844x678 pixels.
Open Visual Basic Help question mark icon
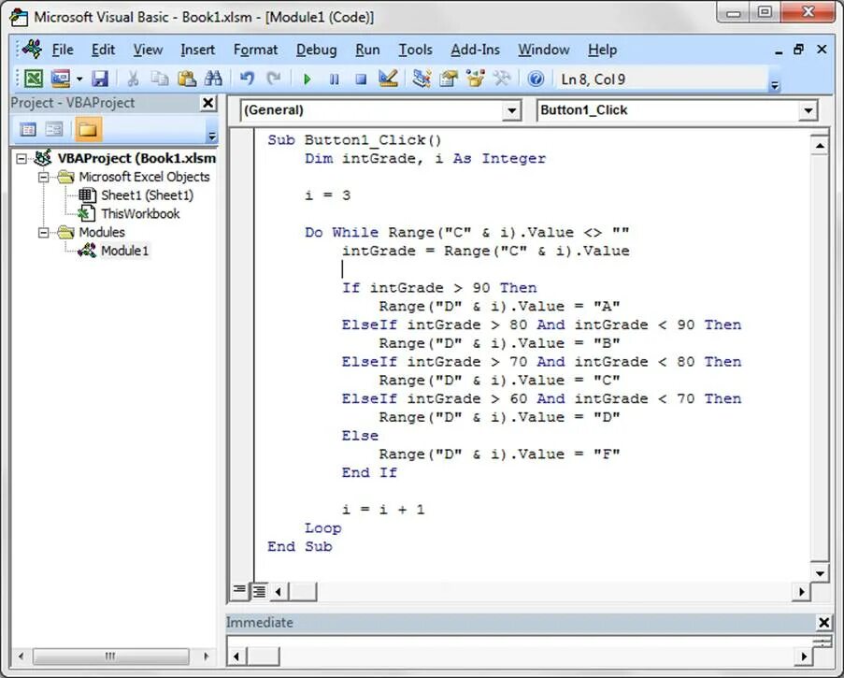click(x=536, y=79)
